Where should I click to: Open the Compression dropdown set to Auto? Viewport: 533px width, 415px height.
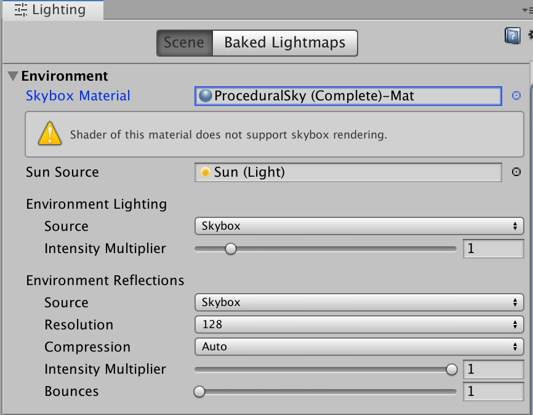coord(359,347)
